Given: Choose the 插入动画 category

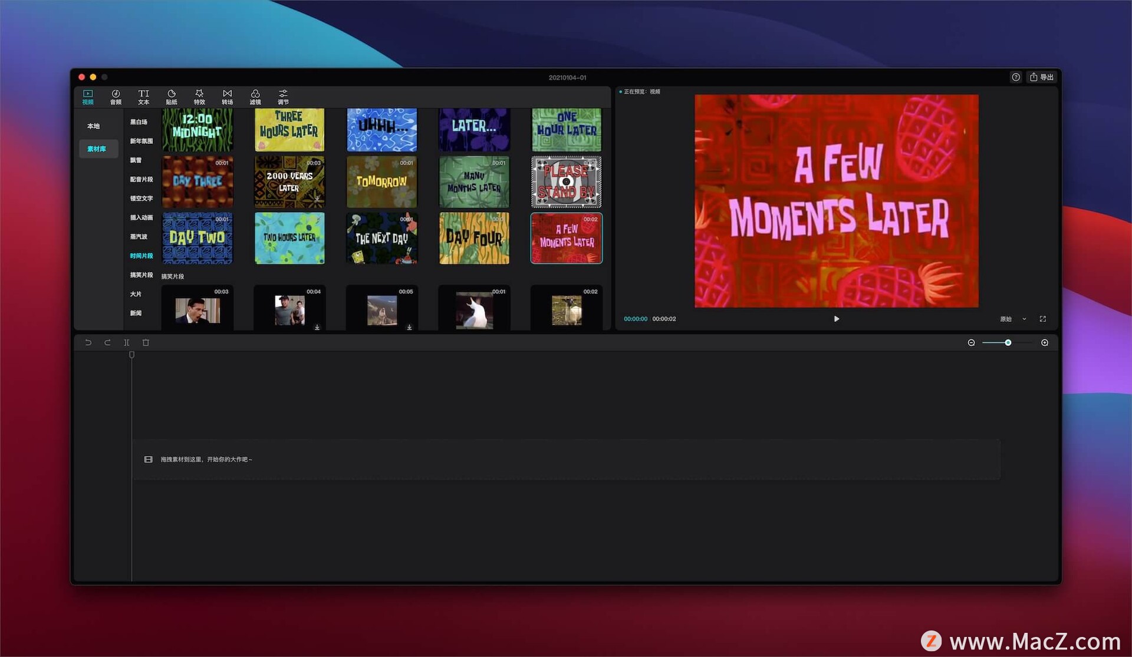Looking at the screenshot, I should [x=141, y=217].
